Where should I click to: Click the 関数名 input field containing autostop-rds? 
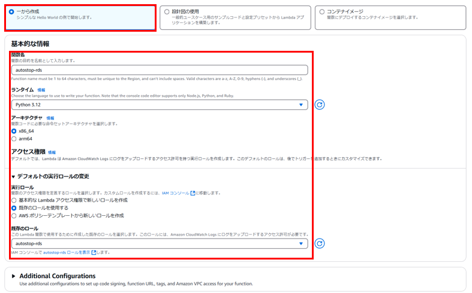click(x=160, y=70)
